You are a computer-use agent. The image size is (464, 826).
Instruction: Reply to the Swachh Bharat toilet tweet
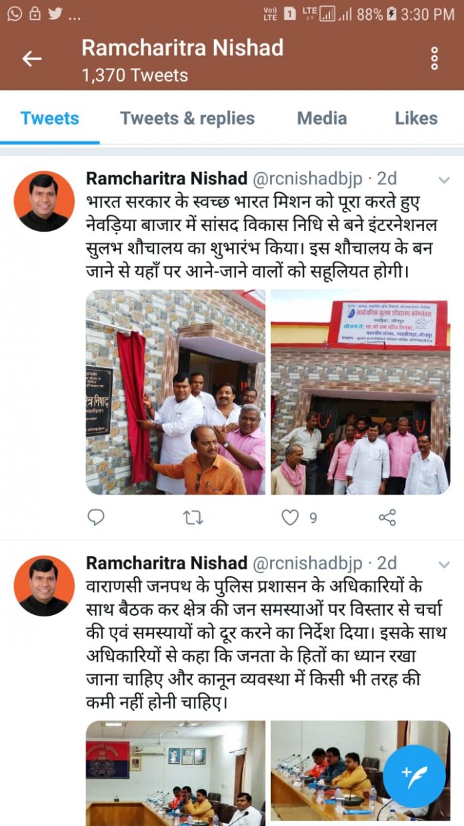(x=97, y=517)
